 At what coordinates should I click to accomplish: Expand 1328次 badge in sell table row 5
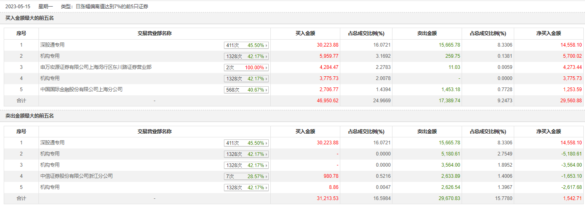(x=246, y=188)
